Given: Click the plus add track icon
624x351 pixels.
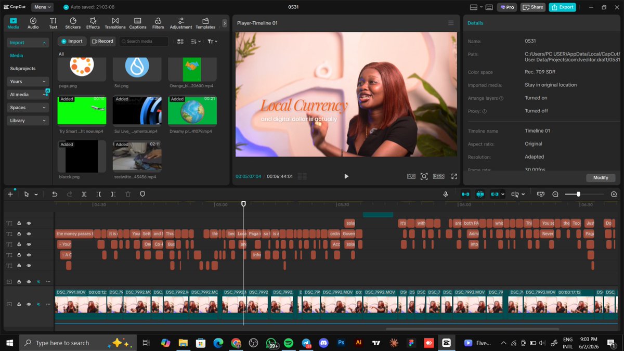Looking at the screenshot, I should pos(10,194).
